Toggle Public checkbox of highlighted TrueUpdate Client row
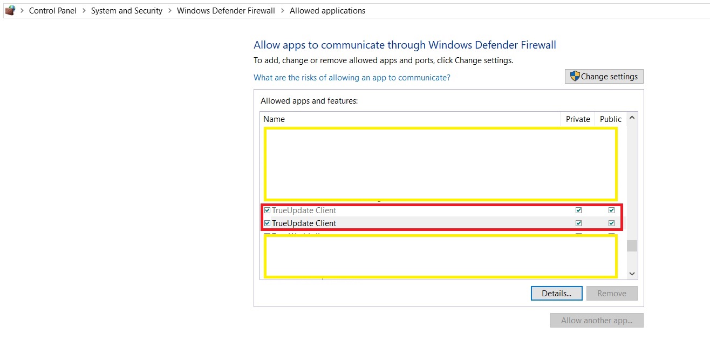The width and height of the screenshot is (710, 347). (x=611, y=223)
